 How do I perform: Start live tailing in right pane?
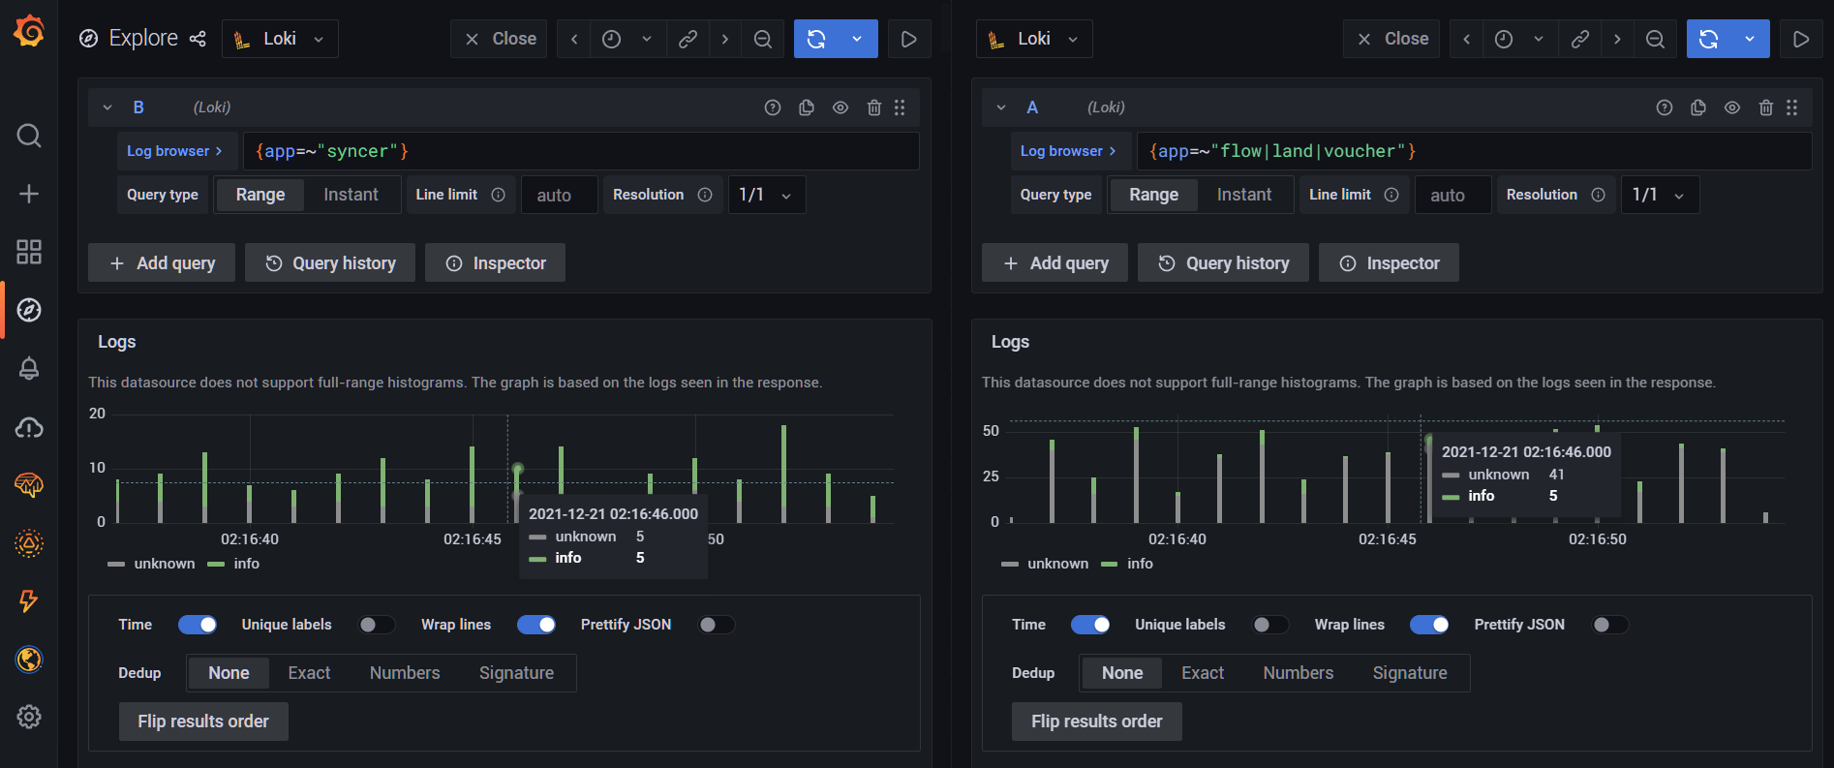(x=1801, y=39)
